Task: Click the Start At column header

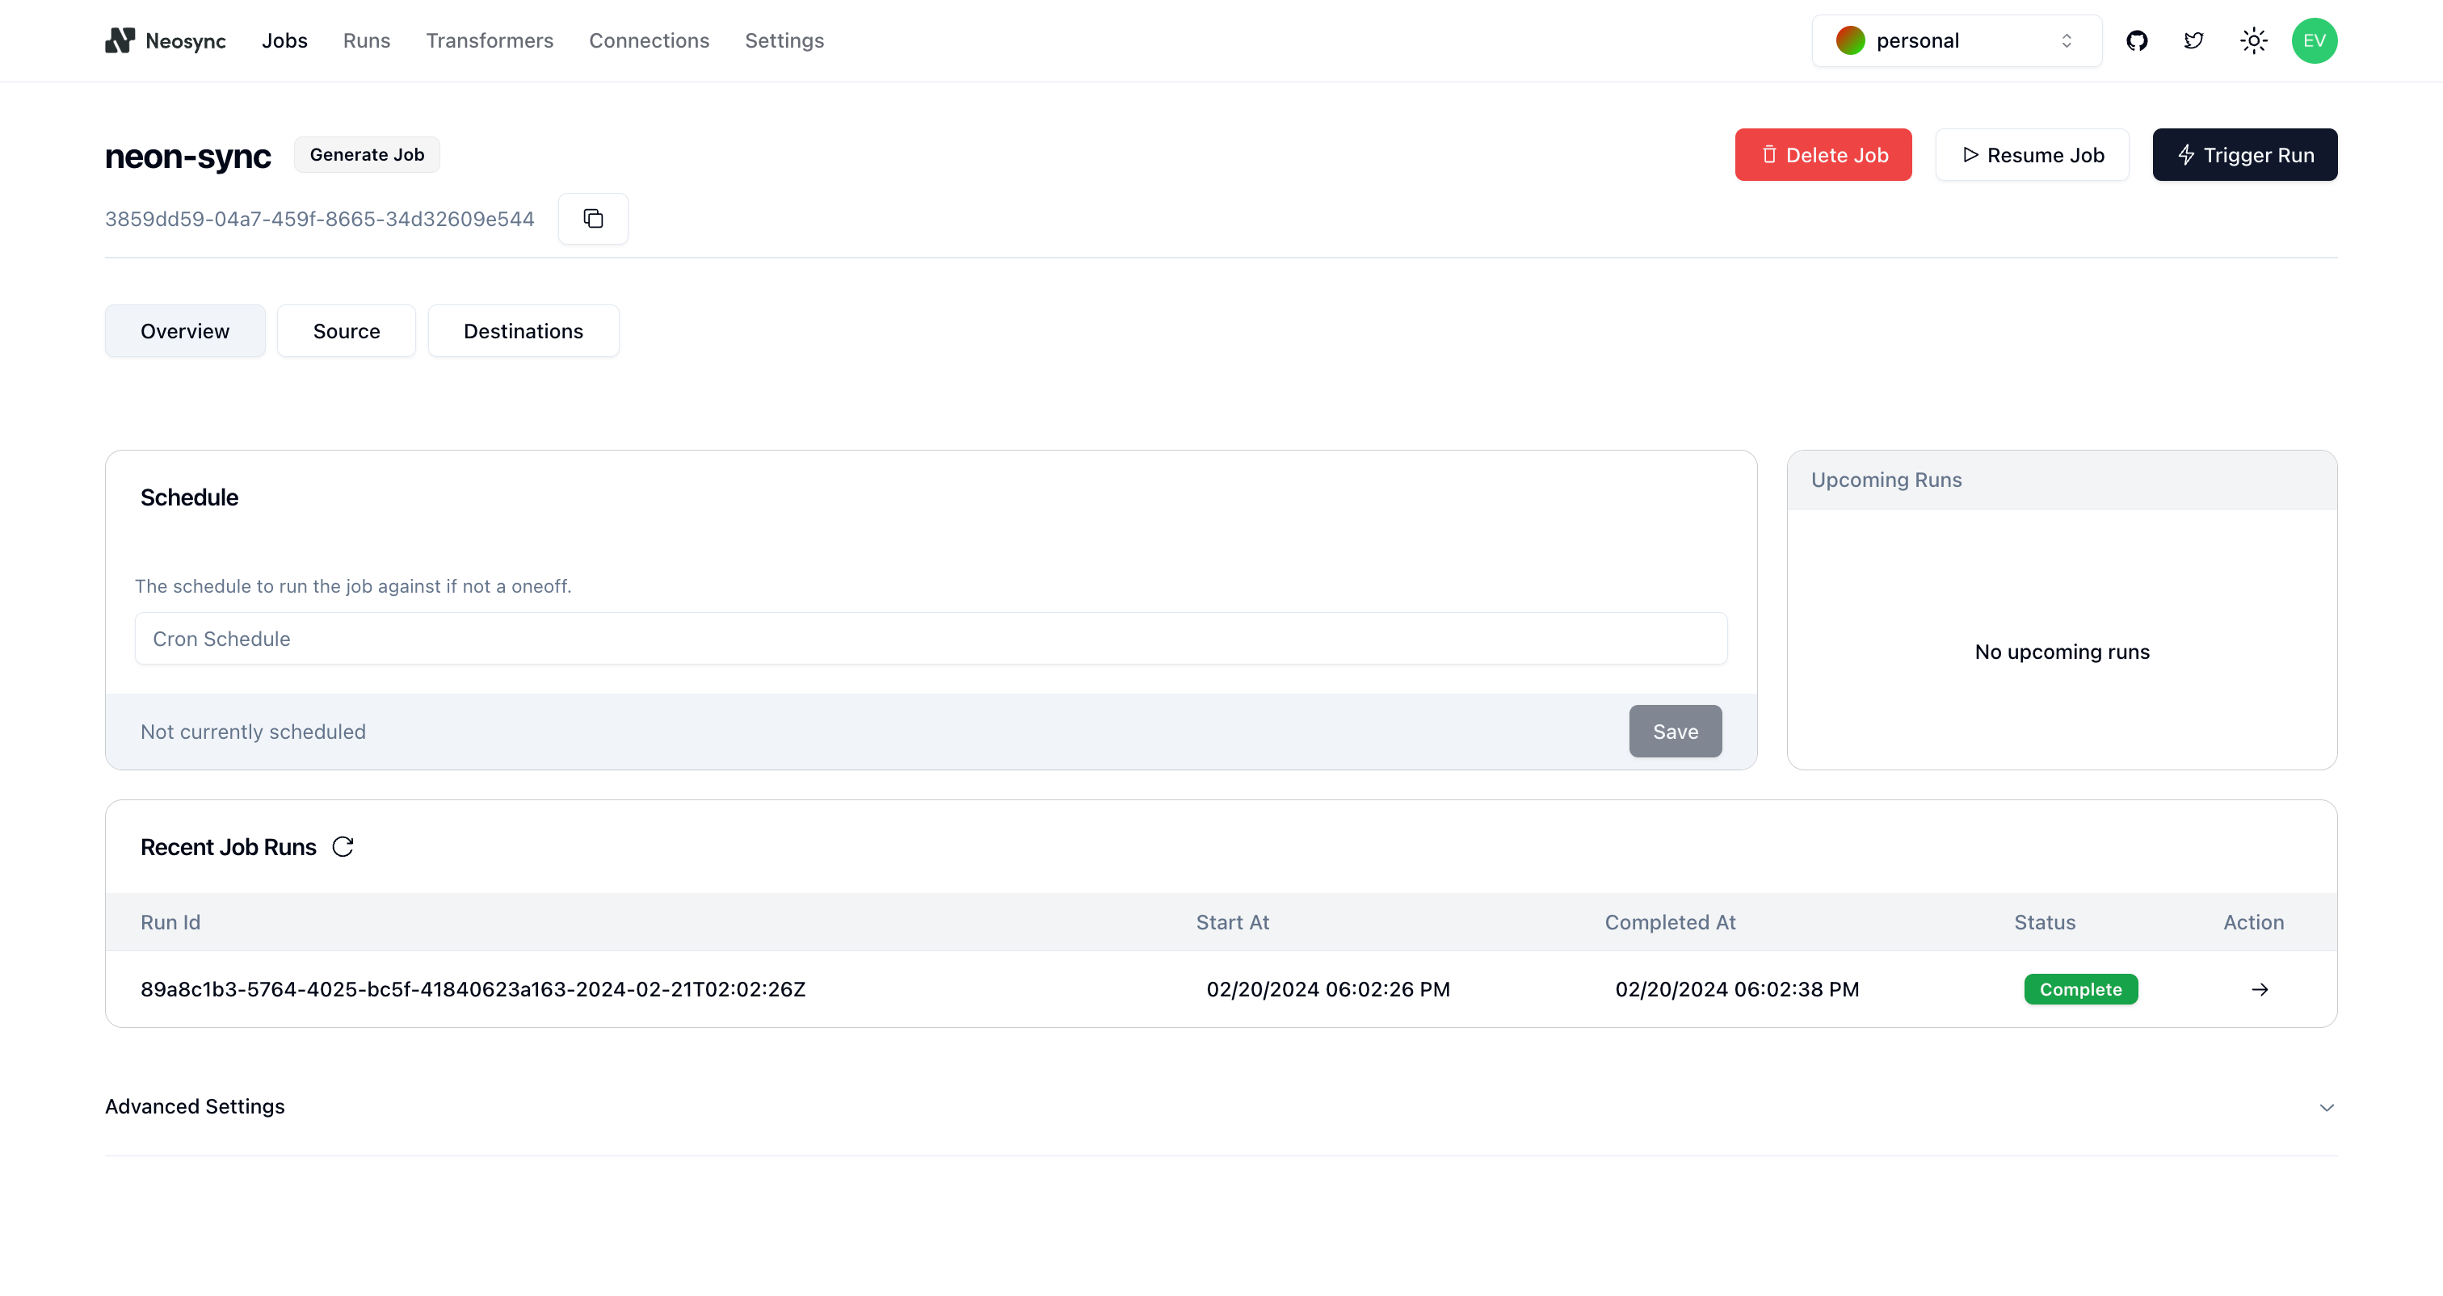Action: [1232, 922]
